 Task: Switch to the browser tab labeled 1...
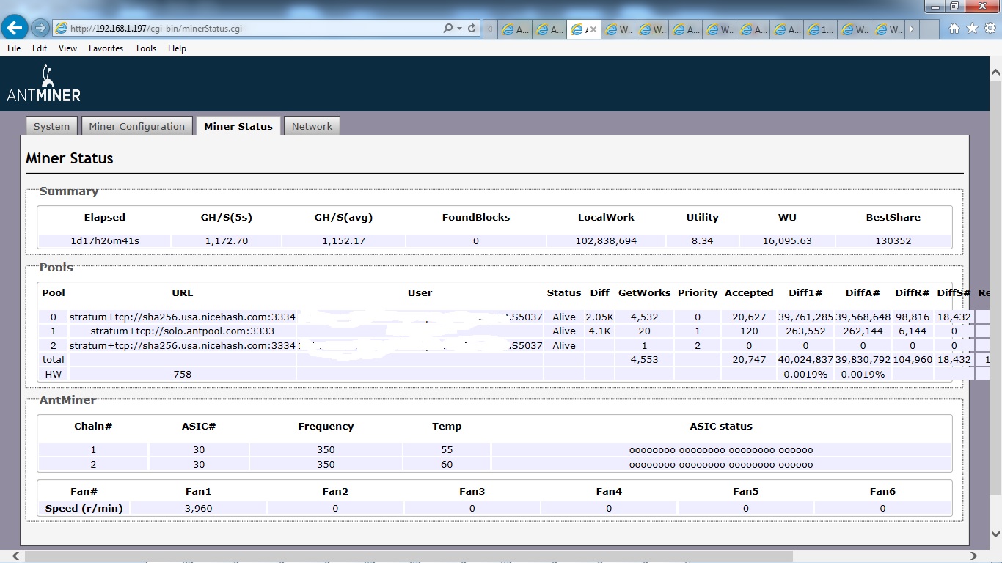point(822,30)
